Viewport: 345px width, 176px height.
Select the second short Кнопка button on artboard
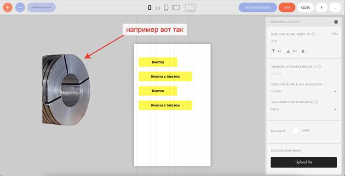tap(158, 91)
